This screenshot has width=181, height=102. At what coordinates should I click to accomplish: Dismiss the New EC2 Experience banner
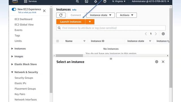[x=44, y=11]
